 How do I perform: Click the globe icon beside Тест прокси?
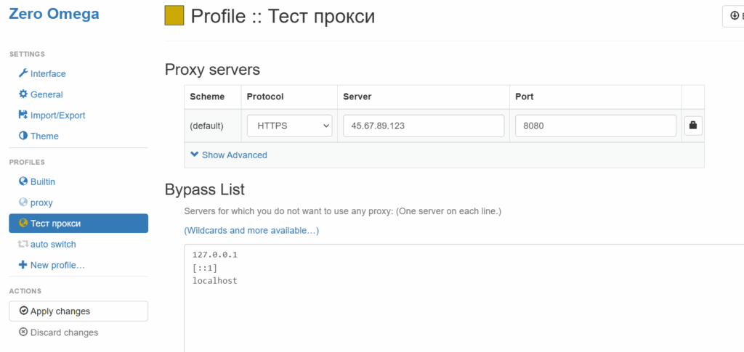[x=23, y=223]
